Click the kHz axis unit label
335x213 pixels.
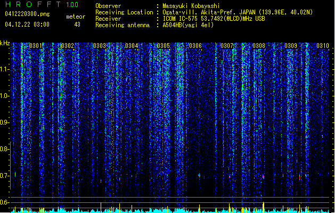tap(5, 43)
